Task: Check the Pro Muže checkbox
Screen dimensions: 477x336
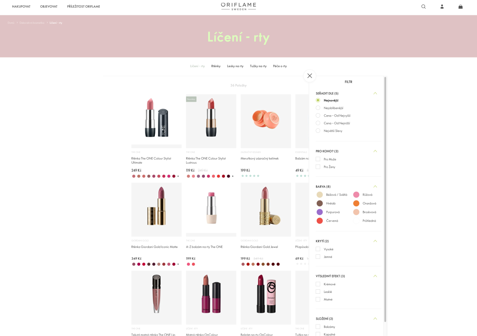Action: pos(318,159)
